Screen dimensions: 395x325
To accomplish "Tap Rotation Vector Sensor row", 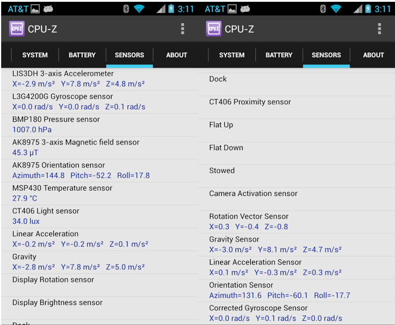I will [297, 222].
